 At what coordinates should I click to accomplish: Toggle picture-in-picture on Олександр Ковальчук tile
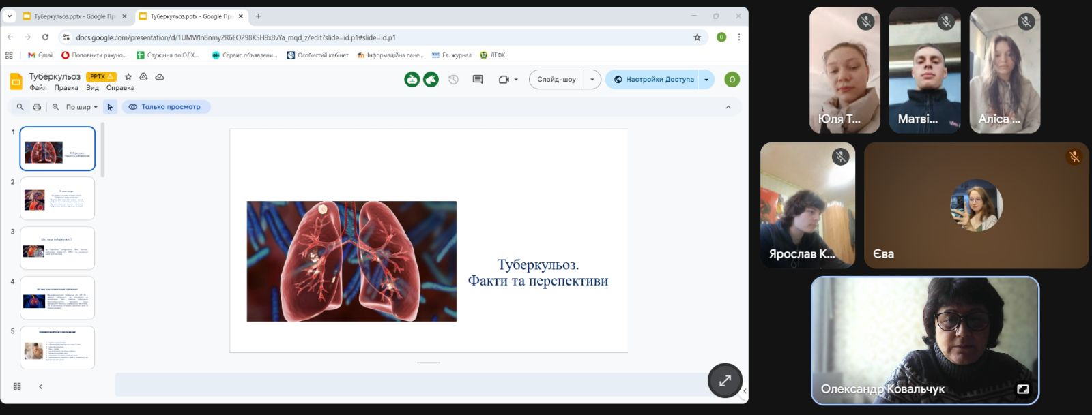pos(1022,389)
